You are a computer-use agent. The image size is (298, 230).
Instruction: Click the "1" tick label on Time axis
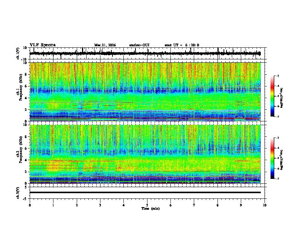pos(53,205)
